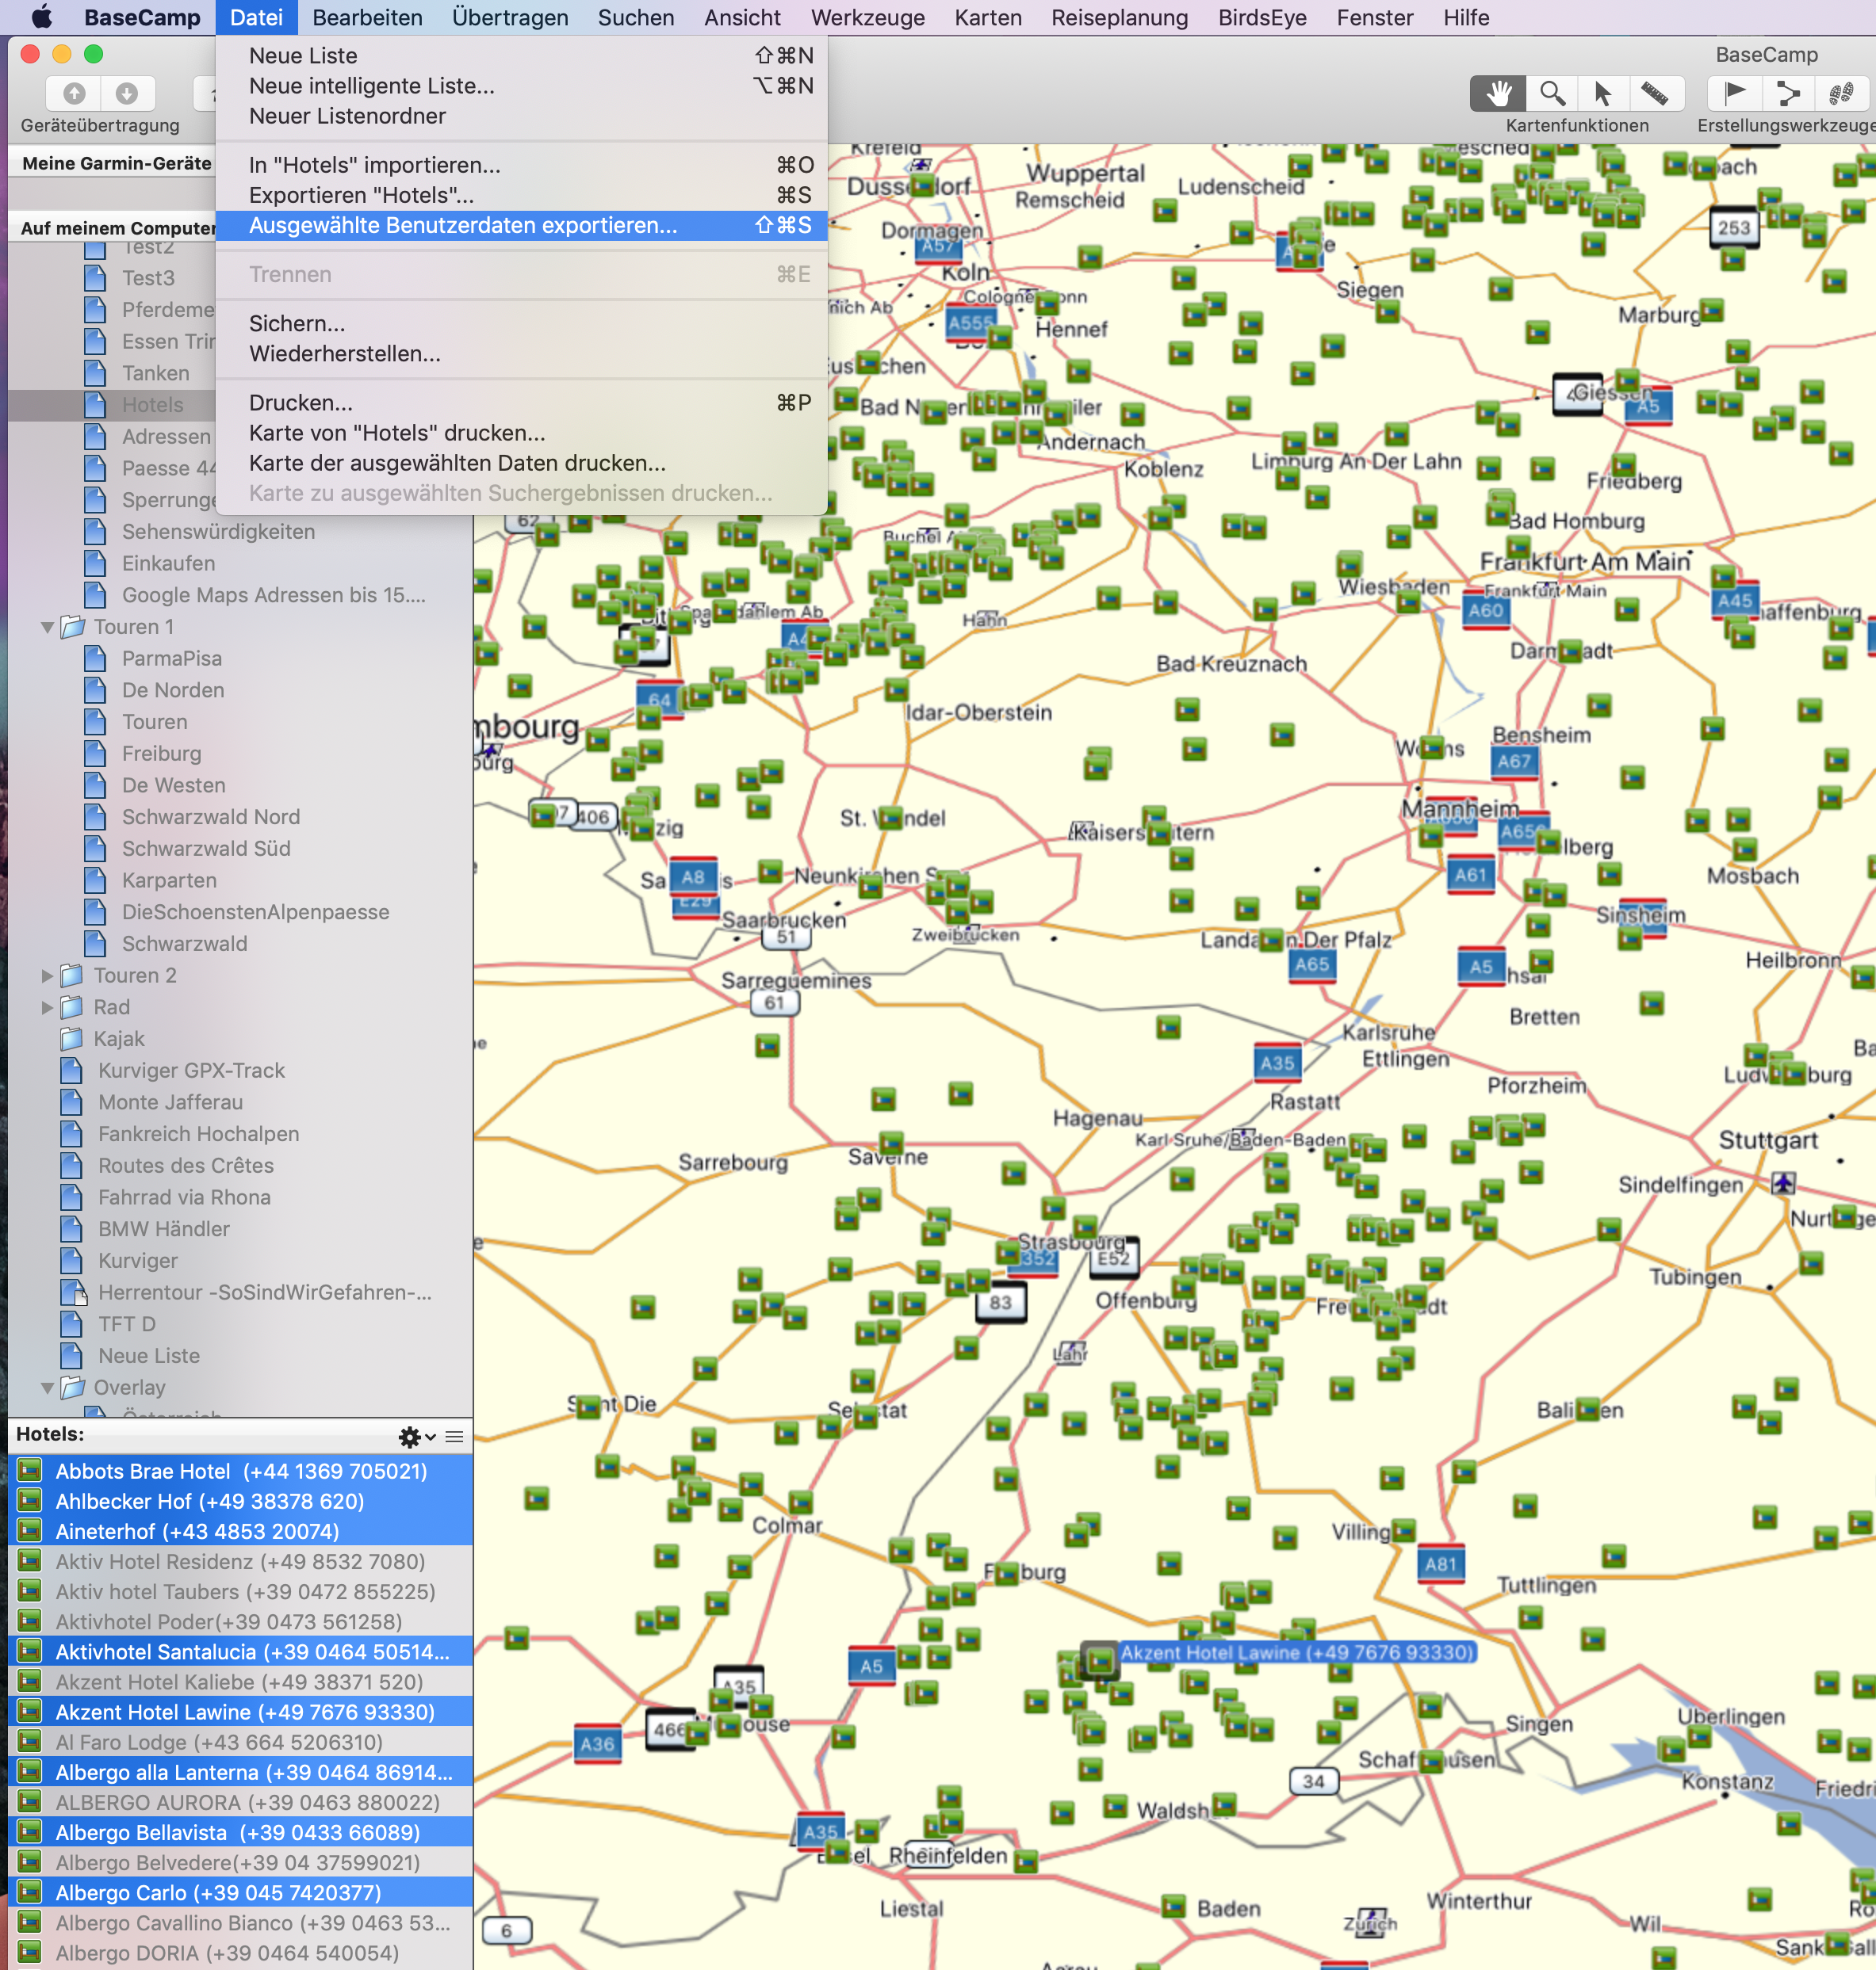Select the arrow selection tool
Viewport: 1876px width, 1970px height.
1603,94
